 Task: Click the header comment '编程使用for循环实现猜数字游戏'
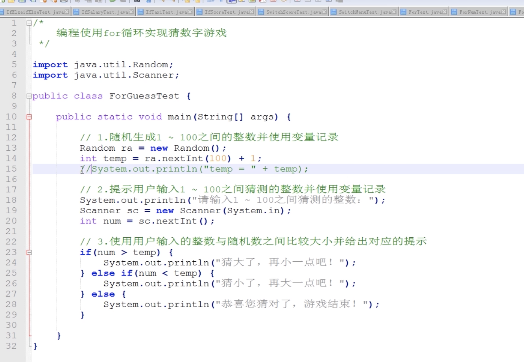(x=142, y=33)
